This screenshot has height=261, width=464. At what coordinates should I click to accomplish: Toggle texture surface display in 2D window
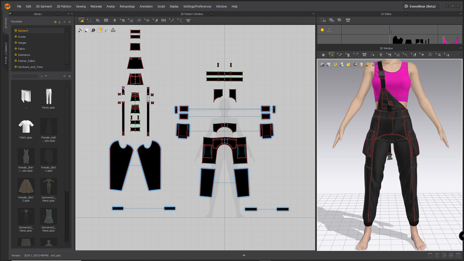(100, 30)
